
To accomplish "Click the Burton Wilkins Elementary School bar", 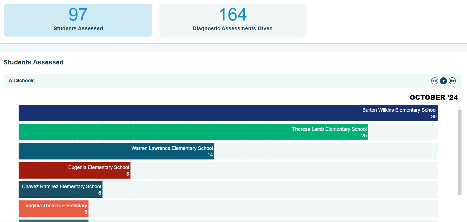I will (x=228, y=113).
